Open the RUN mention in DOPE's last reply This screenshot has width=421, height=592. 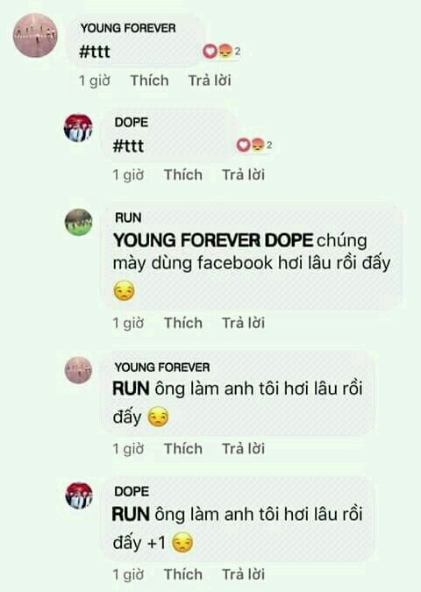tap(131, 515)
